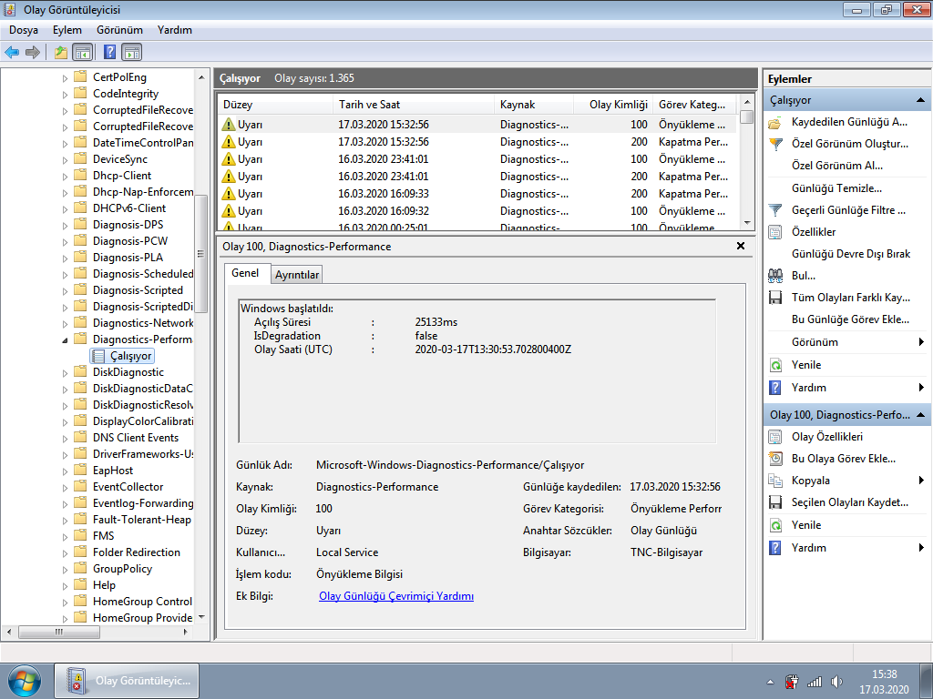The width and height of the screenshot is (933, 699).
Task: Click the volume speaker tray icon
Action: [836, 681]
